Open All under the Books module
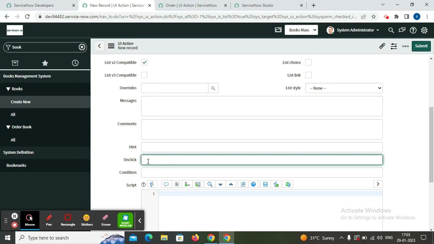The height and width of the screenshot is (244, 434). tap(13, 115)
